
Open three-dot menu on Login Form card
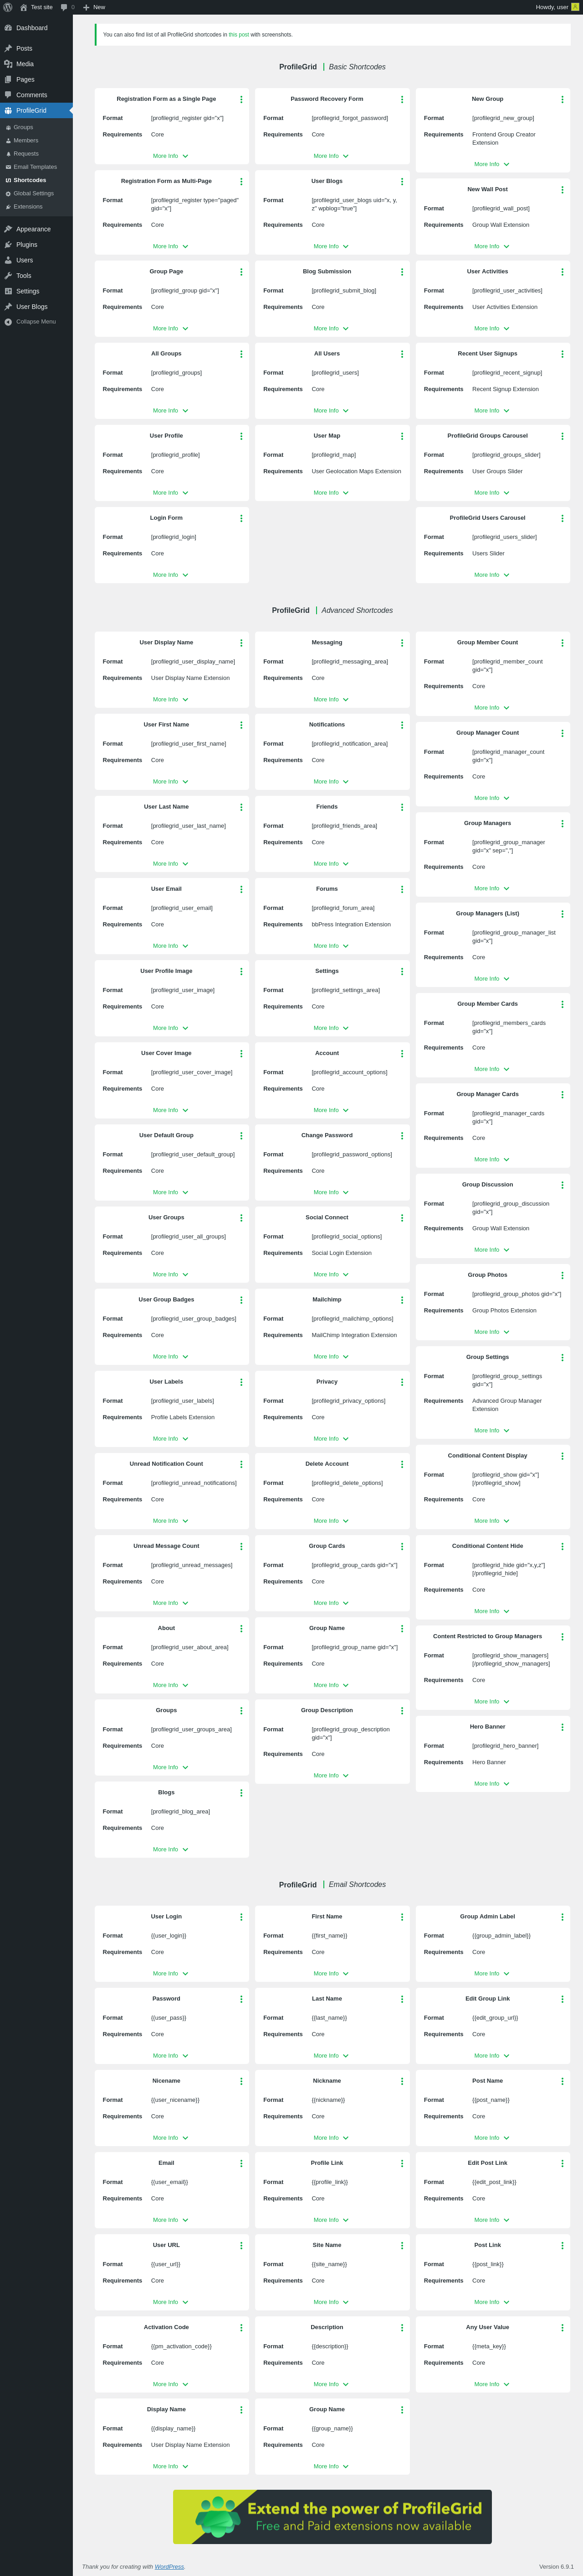tap(240, 519)
